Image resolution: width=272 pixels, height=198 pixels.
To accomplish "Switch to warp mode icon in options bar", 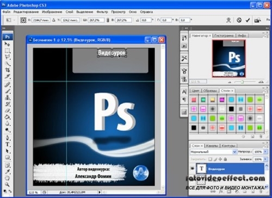I will [x=228, y=20].
